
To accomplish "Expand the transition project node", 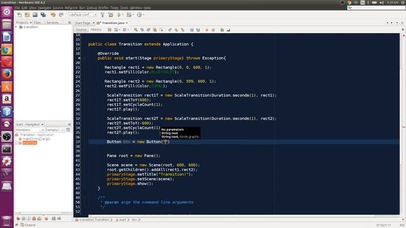I will (x=16, y=27).
